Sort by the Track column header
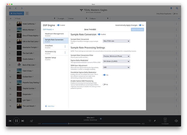 point(18,18)
